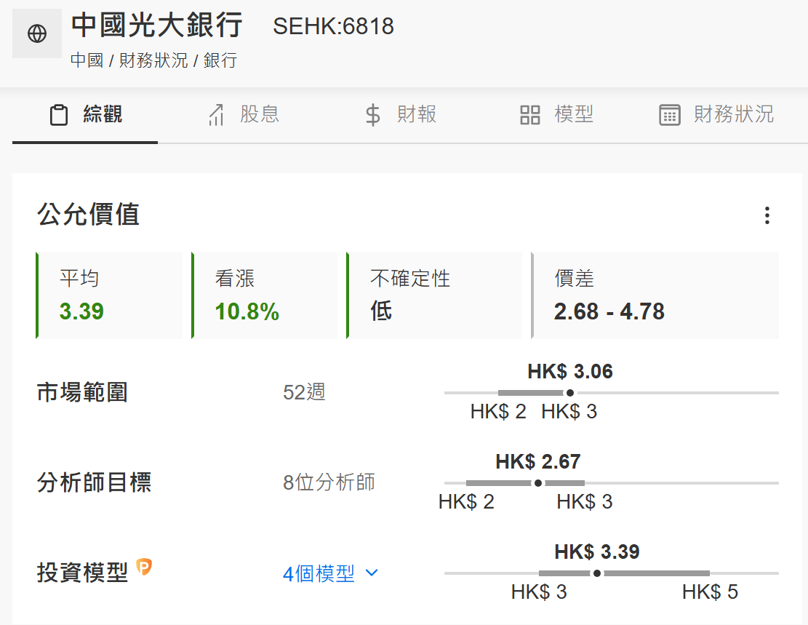Go to the 財務狀況 tab
This screenshot has width=808, height=625.
pos(733,114)
